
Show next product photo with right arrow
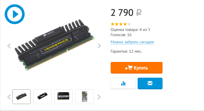click(99, 46)
